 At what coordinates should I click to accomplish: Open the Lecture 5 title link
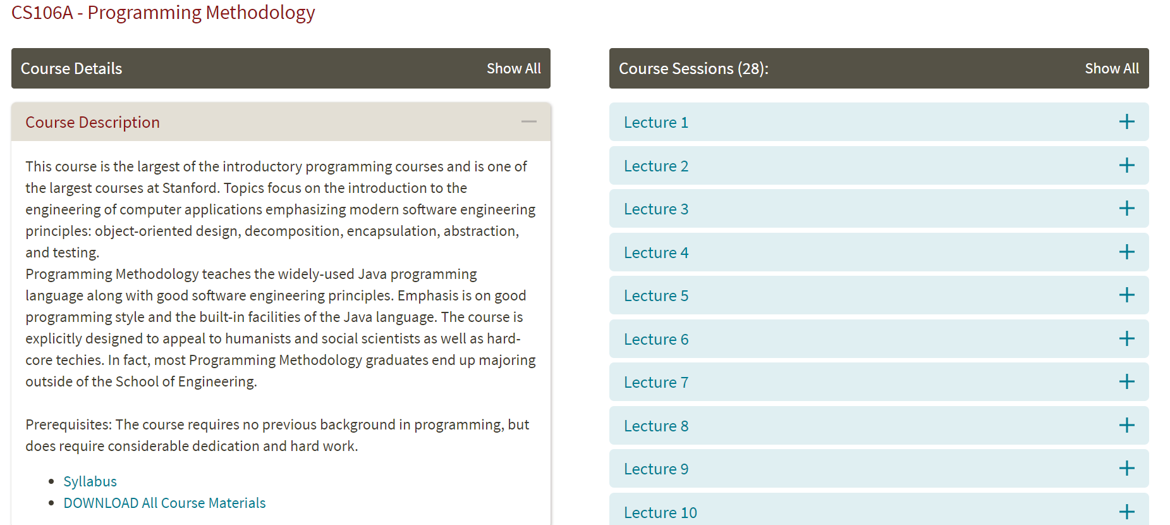coord(655,295)
